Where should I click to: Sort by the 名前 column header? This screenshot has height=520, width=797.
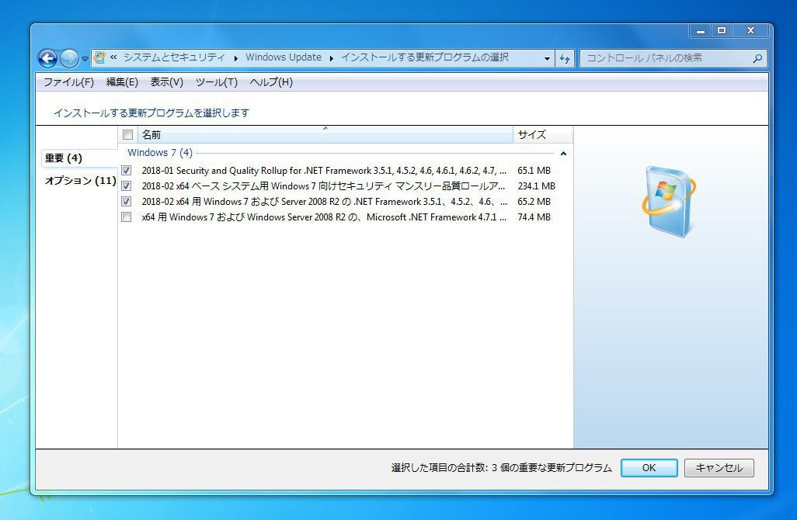(x=325, y=134)
